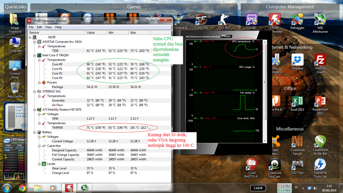
Task: Click the Min column header
Action: pos(118,32)
